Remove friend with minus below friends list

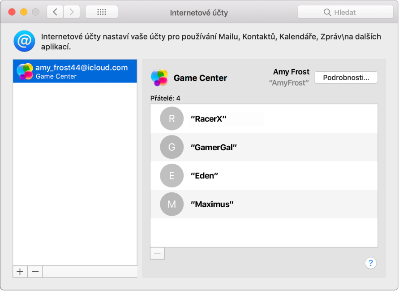[x=157, y=253]
